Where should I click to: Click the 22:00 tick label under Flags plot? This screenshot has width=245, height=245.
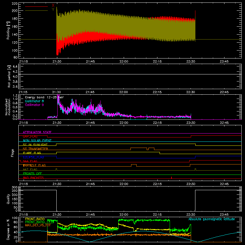(124, 184)
